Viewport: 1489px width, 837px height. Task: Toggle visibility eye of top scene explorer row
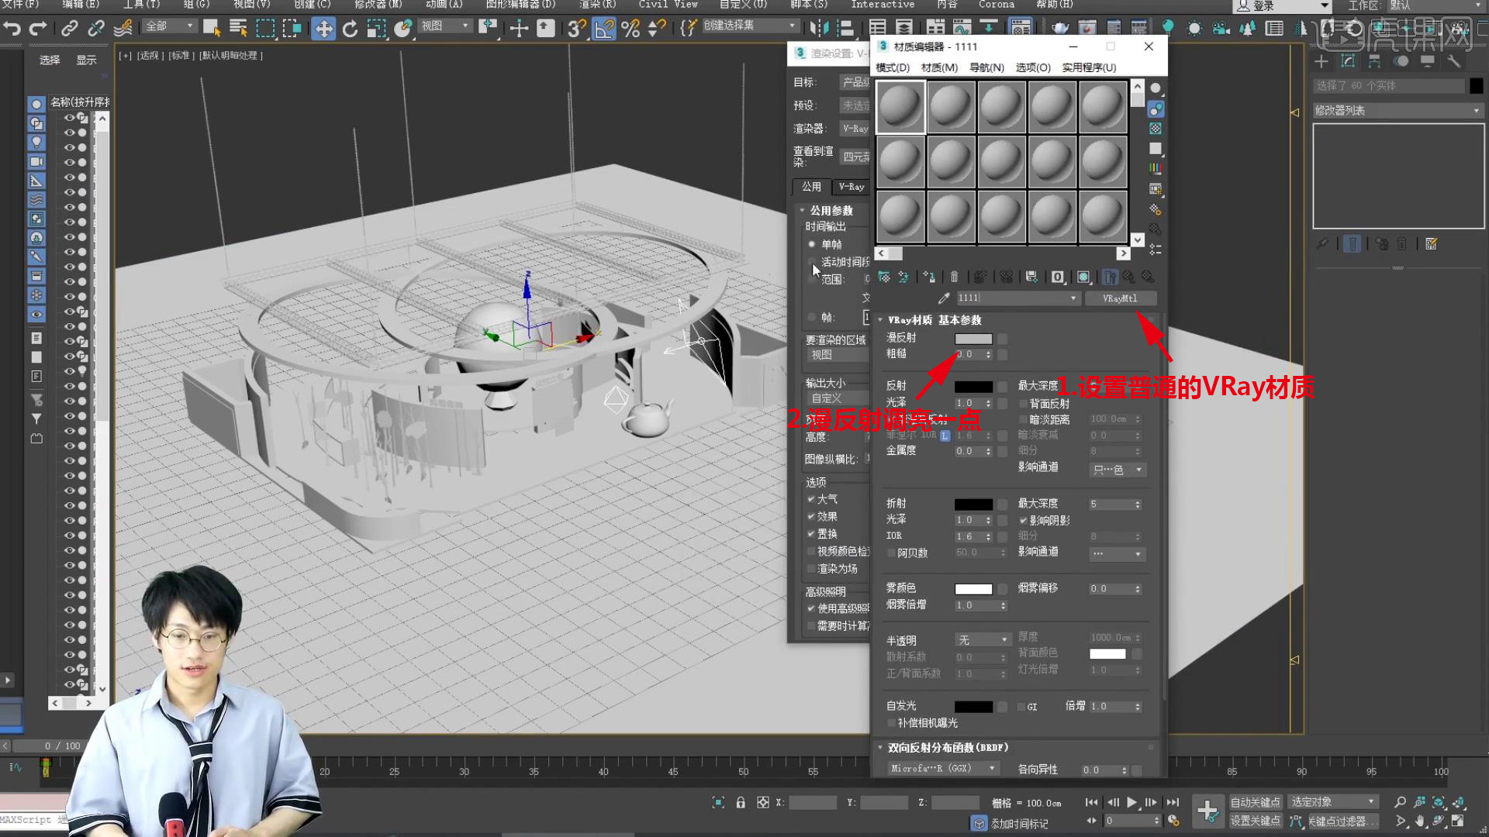(x=69, y=118)
